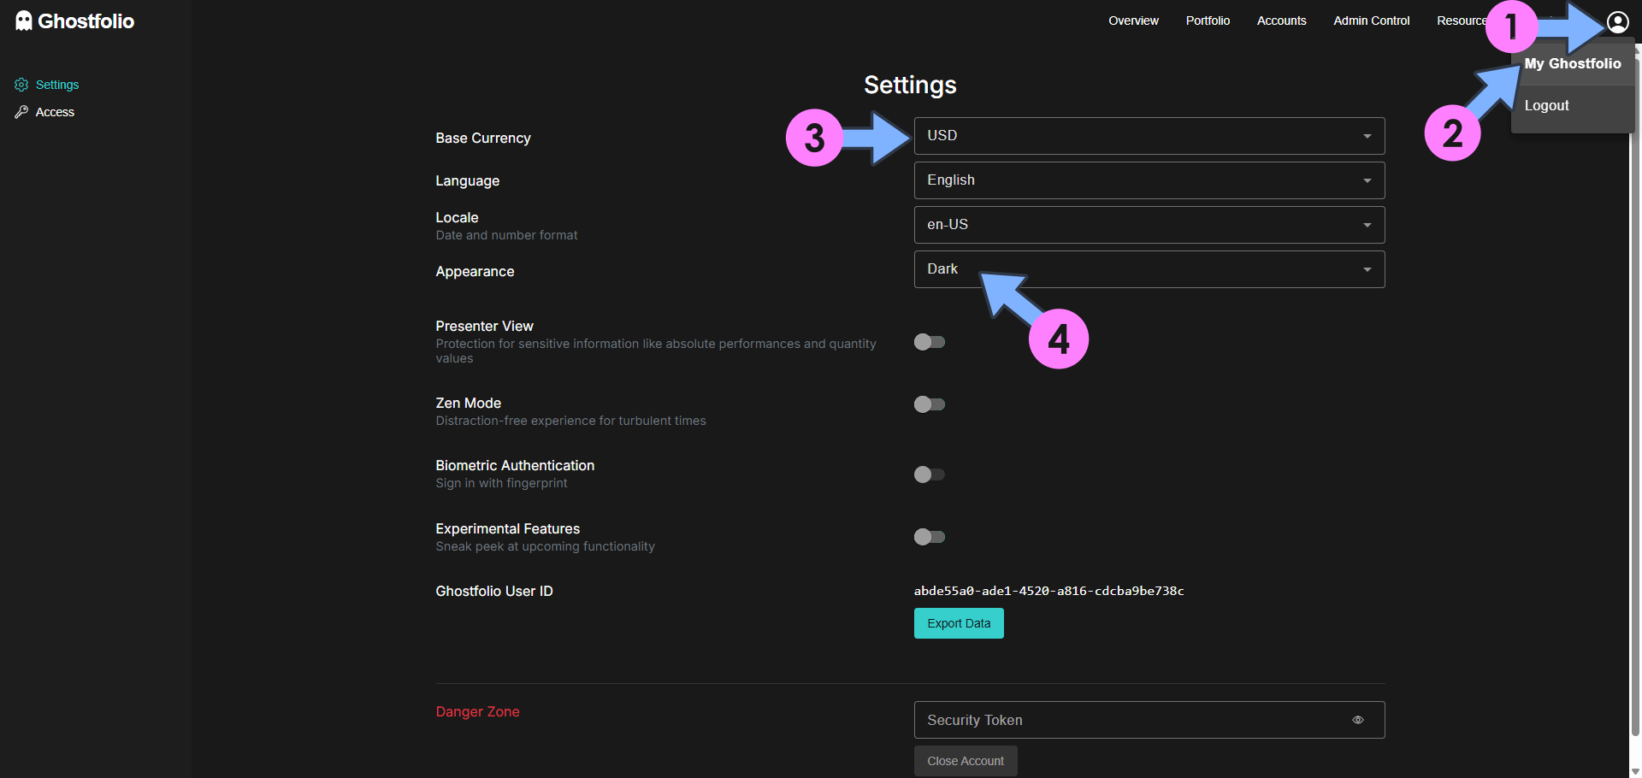This screenshot has width=1642, height=778.
Task: Click the Appearance label
Action: [x=475, y=271]
